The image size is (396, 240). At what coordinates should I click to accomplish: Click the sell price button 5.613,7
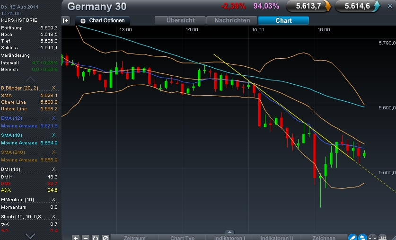point(308,6)
